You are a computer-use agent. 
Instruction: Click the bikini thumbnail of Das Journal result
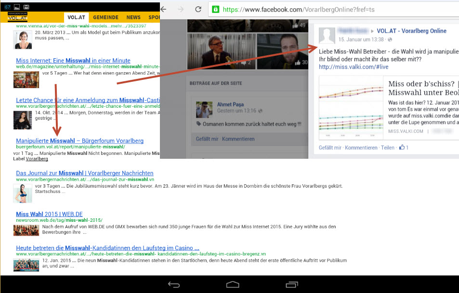click(x=23, y=193)
